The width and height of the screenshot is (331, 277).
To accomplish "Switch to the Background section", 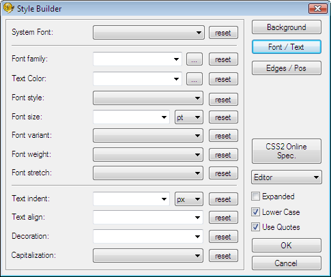I will [287, 27].
